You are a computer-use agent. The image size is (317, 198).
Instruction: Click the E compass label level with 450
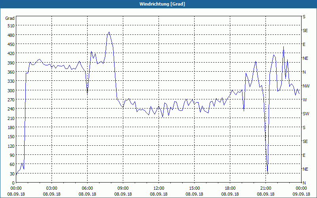[304, 44]
